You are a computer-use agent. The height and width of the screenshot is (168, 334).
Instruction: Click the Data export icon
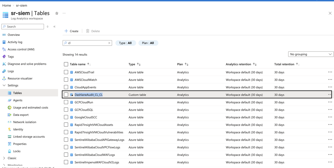9,115
